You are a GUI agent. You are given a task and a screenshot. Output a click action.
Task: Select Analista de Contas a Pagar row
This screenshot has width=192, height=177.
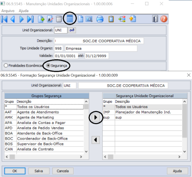coord(44,123)
